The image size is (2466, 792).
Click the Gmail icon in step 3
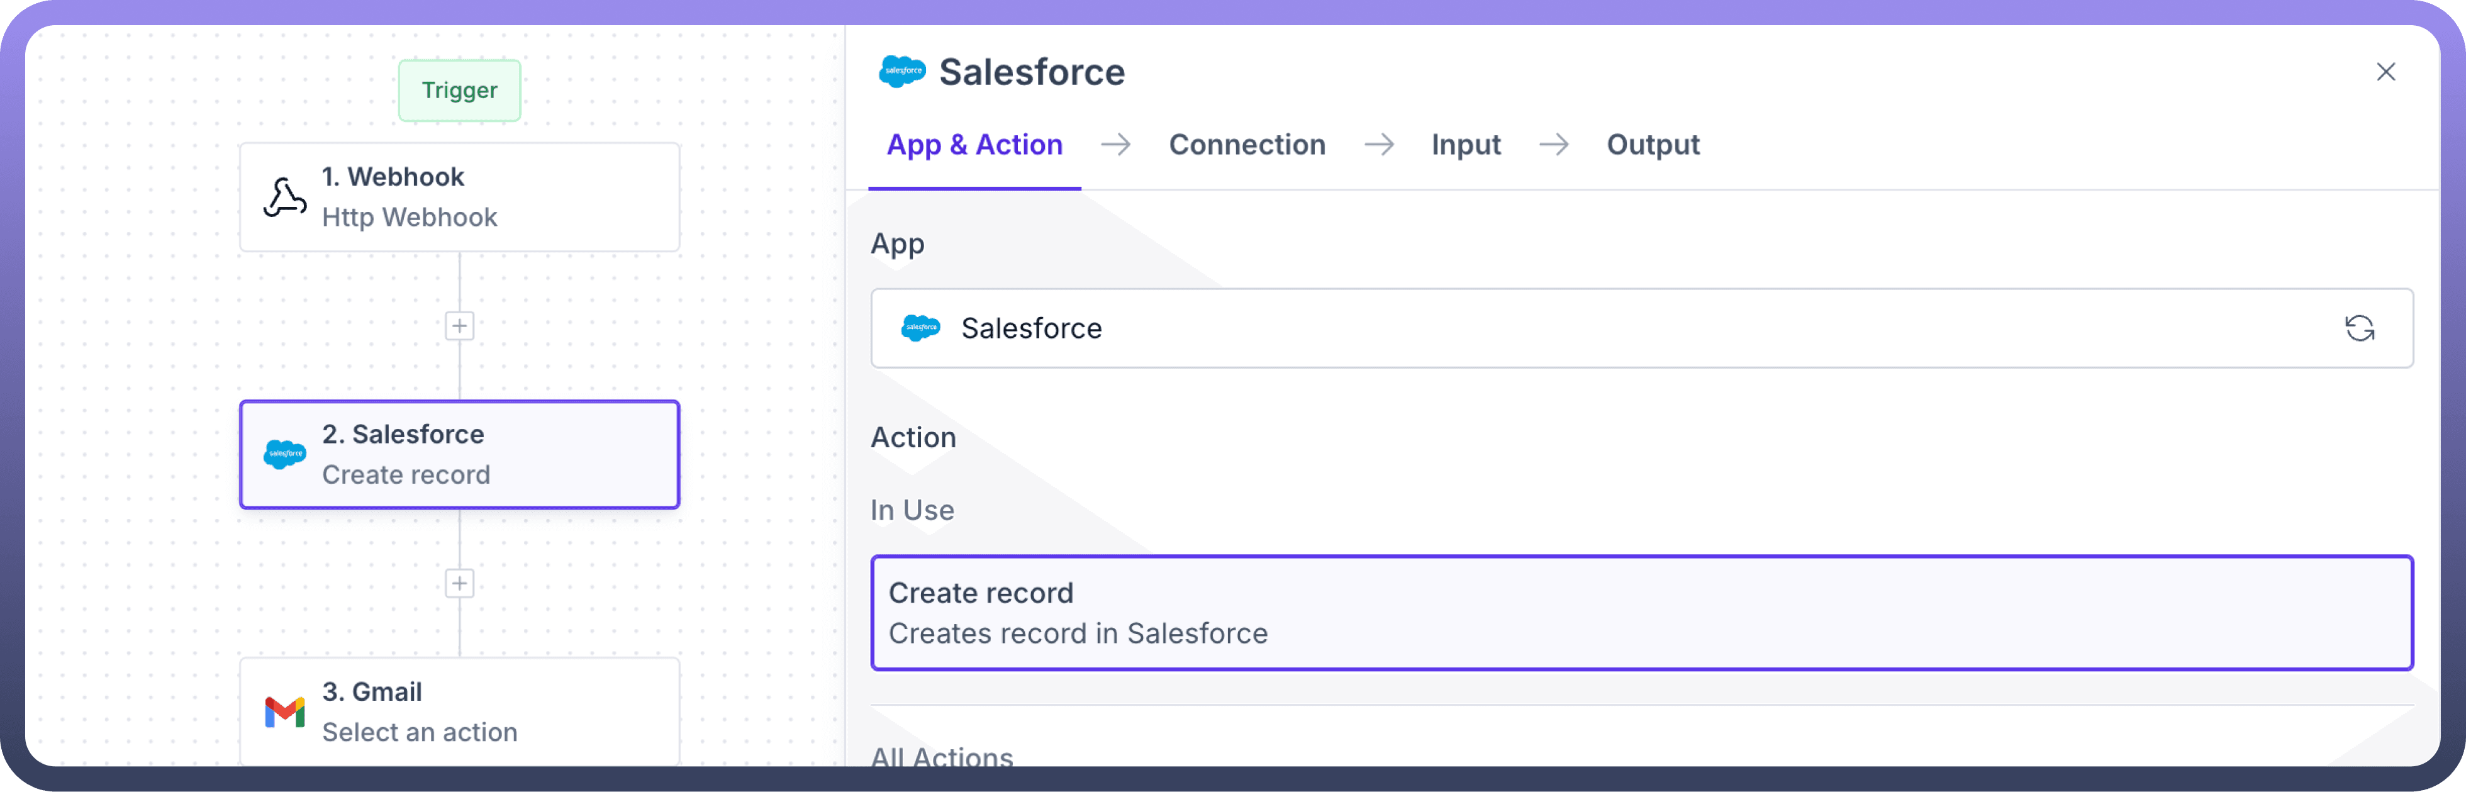tap(284, 711)
